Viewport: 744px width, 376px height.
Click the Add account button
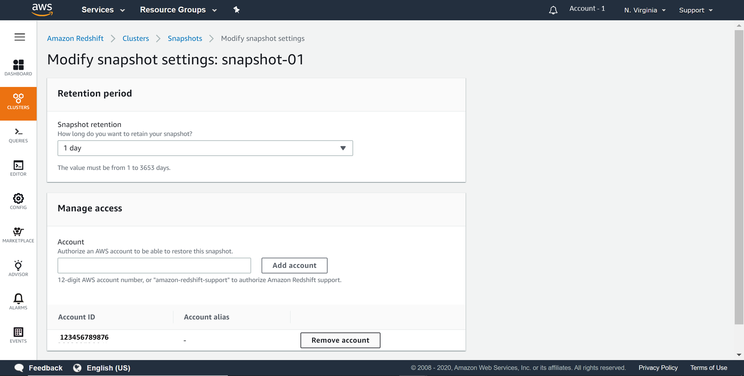click(294, 265)
